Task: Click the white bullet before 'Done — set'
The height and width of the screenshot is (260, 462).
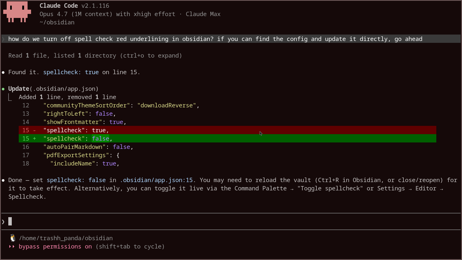Action: (3, 180)
